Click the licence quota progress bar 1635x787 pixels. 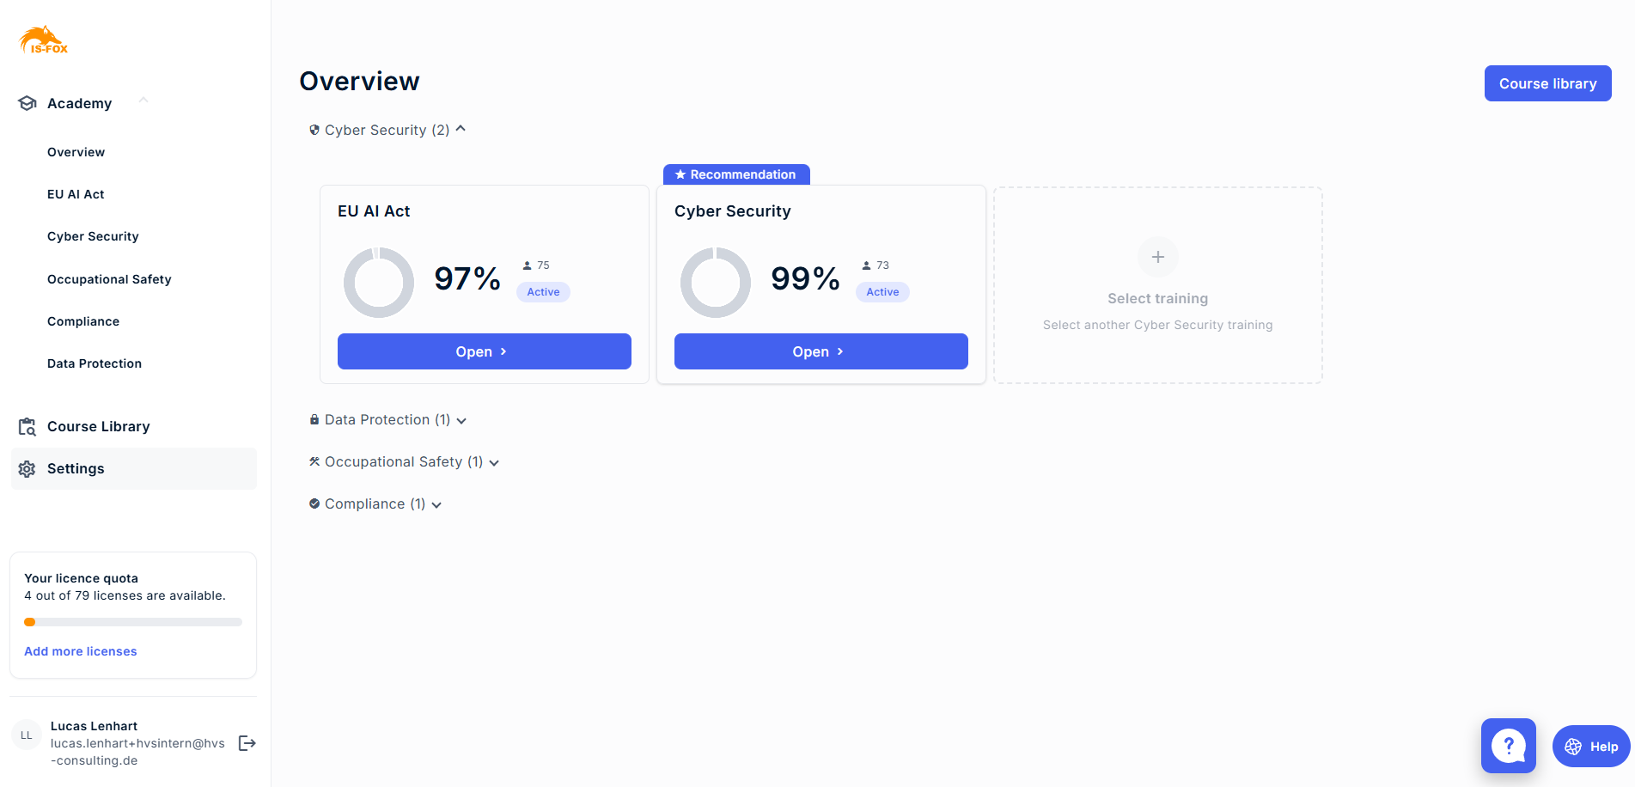[x=133, y=622]
